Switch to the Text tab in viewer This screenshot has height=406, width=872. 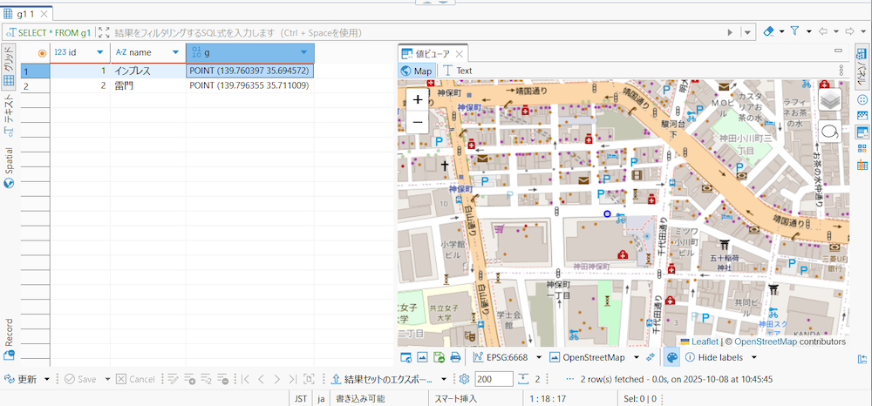click(457, 71)
